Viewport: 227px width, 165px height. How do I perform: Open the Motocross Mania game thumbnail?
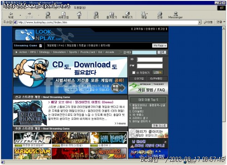(x=109, y=154)
